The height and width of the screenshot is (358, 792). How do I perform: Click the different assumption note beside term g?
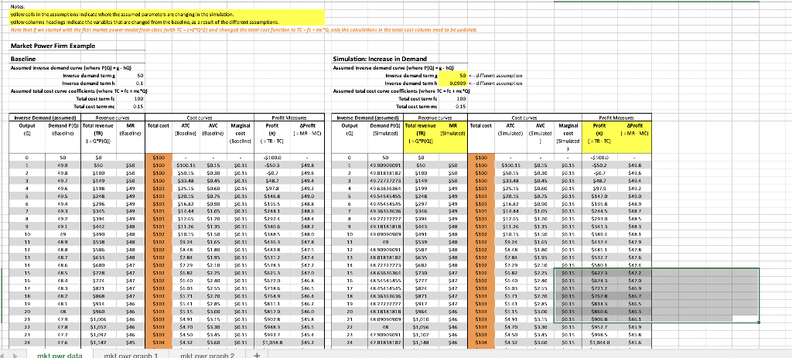[x=496, y=75]
